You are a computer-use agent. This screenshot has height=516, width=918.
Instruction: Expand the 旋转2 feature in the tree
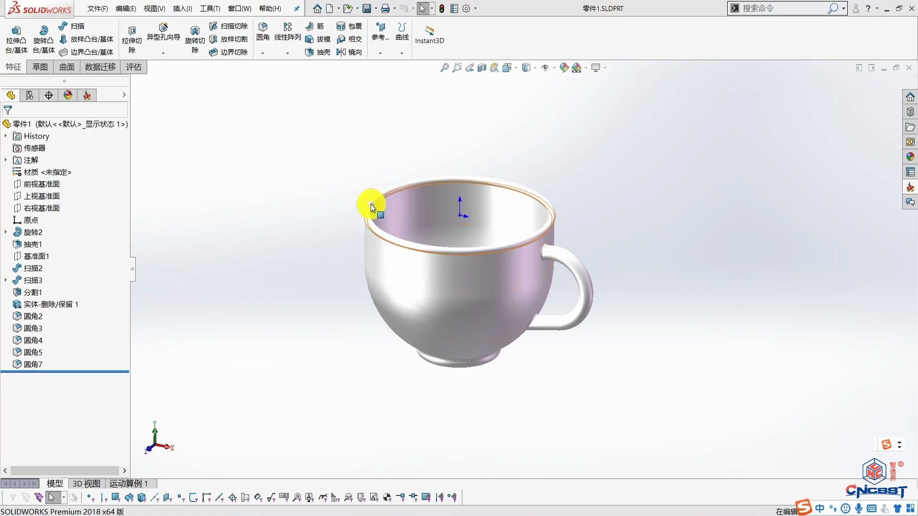pos(6,232)
